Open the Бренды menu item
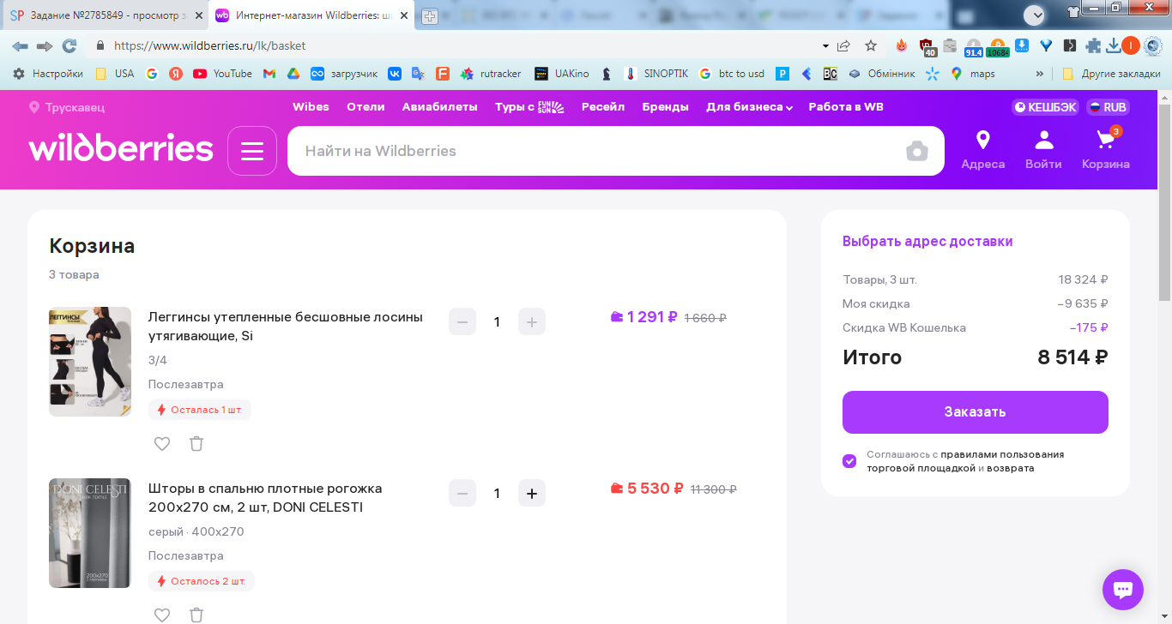1172x624 pixels. (x=666, y=107)
